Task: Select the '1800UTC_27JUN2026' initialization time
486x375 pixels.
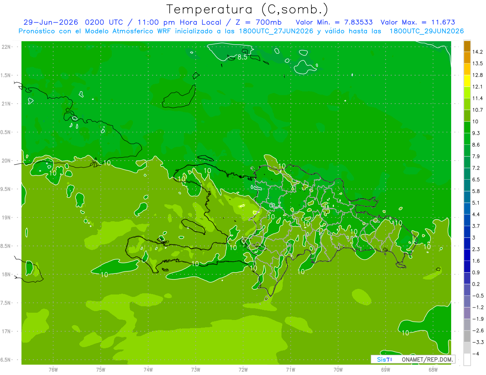Action: pyautogui.click(x=276, y=31)
